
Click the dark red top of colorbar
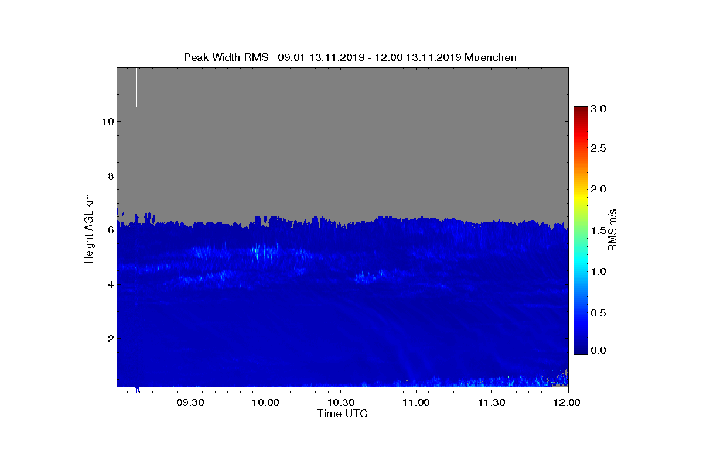[581, 111]
